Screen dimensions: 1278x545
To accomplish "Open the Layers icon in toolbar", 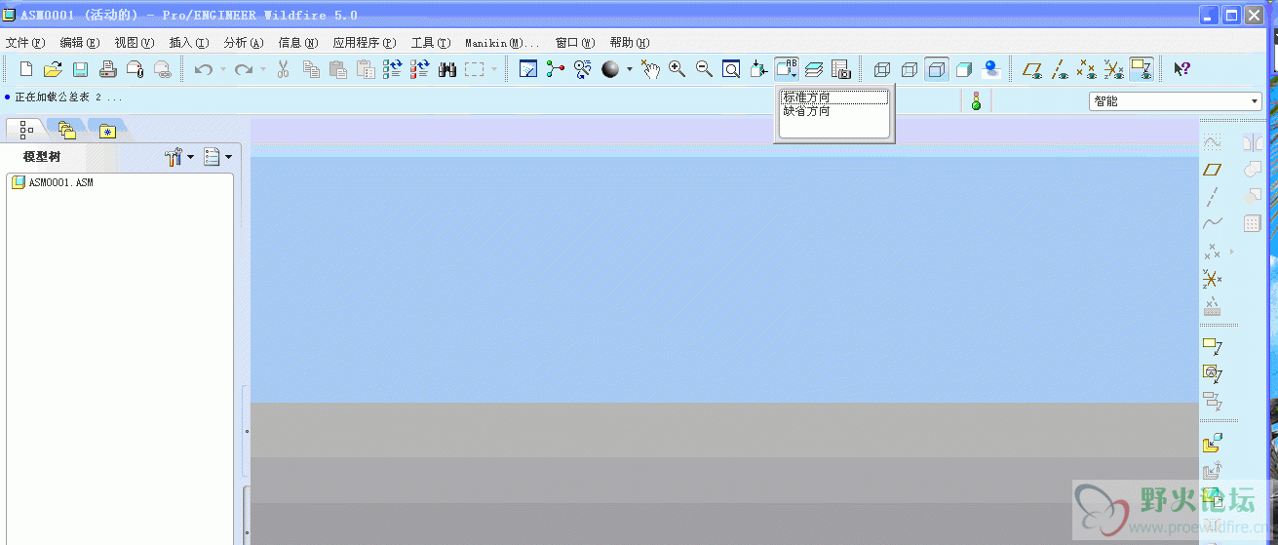I will click(814, 69).
